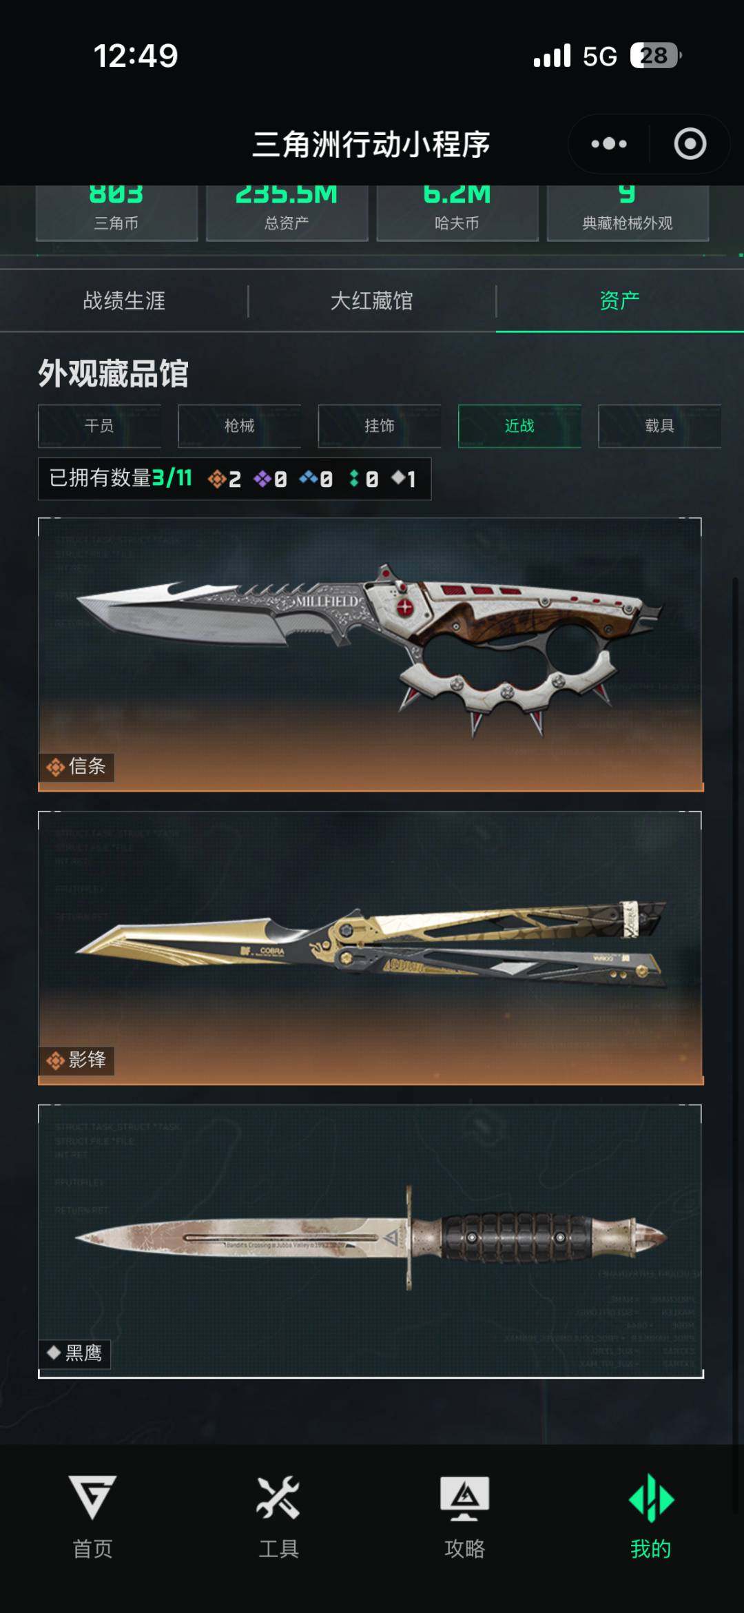Tap the white rarity diamond beside 黑鹰
The image size is (744, 1613).
coord(54,1353)
